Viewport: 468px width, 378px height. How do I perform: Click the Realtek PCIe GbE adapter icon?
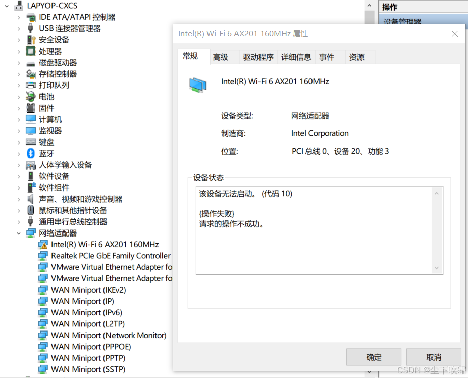click(x=43, y=256)
